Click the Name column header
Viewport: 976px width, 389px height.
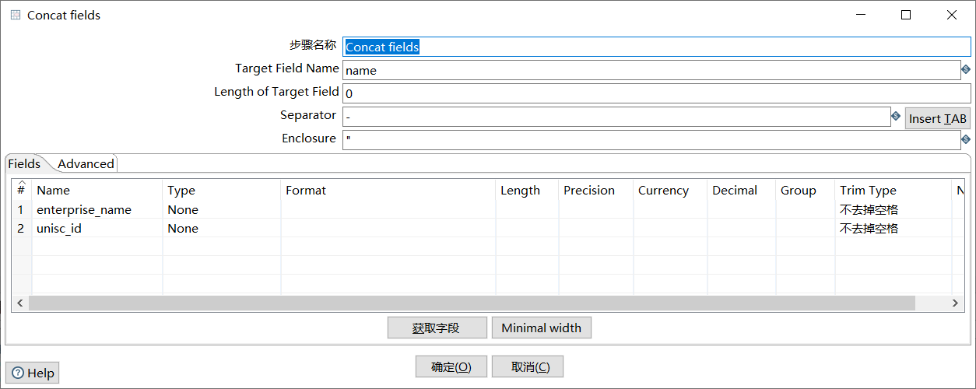(97, 190)
